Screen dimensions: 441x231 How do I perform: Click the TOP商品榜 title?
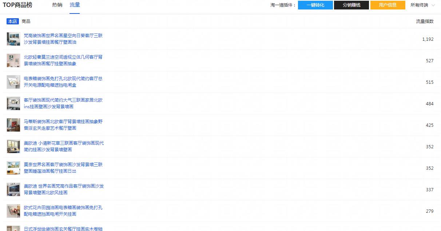(x=17, y=5)
